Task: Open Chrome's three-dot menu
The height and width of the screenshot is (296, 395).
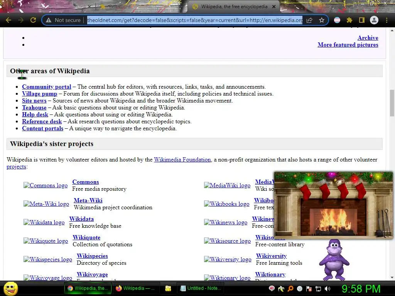Action: pyautogui.click(x=387, y=20)
